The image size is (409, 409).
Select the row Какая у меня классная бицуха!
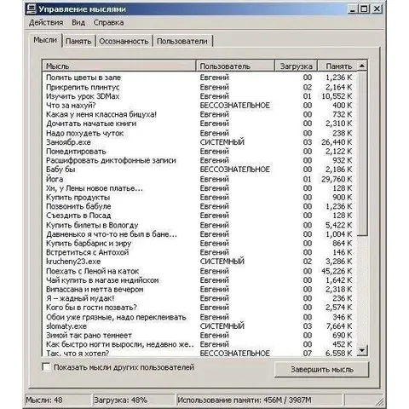tap(199, 114)
